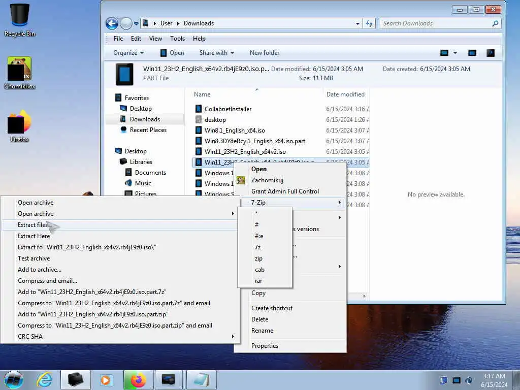Expand the second Open archive submenu
This screenshot has width=520, height=390.
click(x=233, y=214)
